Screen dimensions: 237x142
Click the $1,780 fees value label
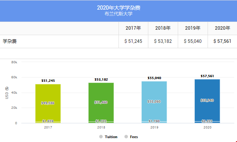tap(154, 121)
